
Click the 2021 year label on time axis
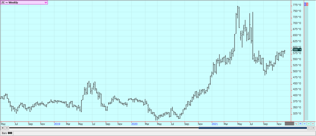(215, 124)
